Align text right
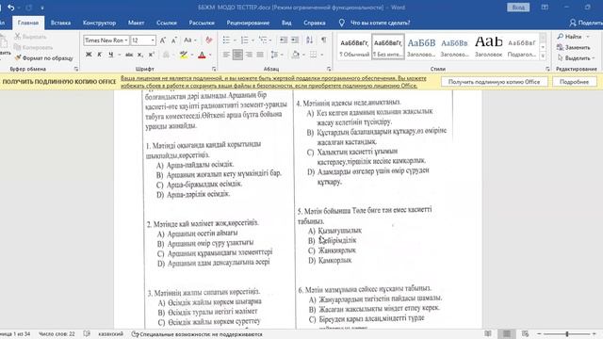 point(249,55)
